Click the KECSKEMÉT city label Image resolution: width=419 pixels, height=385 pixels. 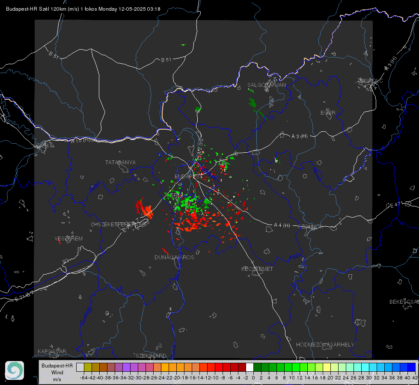coord(257,269)
